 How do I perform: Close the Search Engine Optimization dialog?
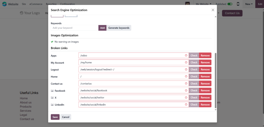[213, 10]
